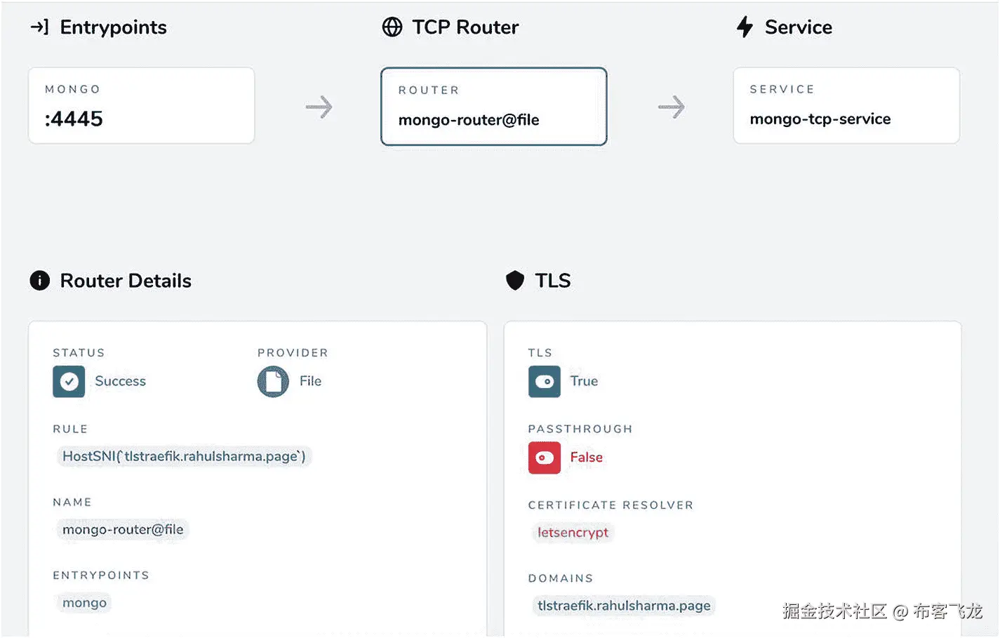Click the Entrypoints arrow-bracket icon
This screenshot has height=638, width=1000.
tap(39, 27)
